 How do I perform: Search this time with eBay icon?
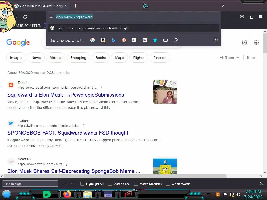pyautogui.click(x=134, y=40)
